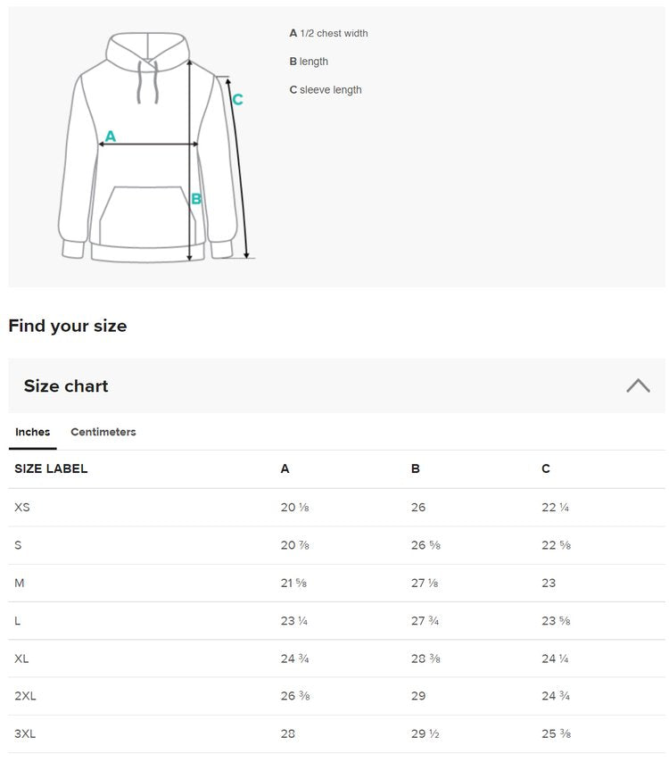Click column header C in table
Image resolution: width=669 pixels, height=762 pixels.
[x=546, y=468]
